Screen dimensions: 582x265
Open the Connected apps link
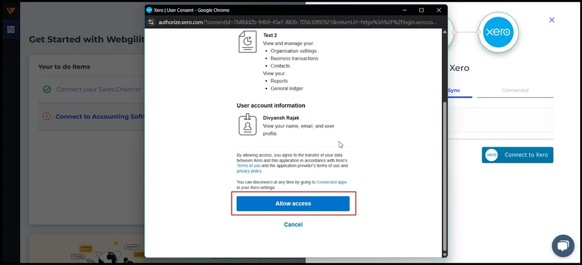point(331,182)
